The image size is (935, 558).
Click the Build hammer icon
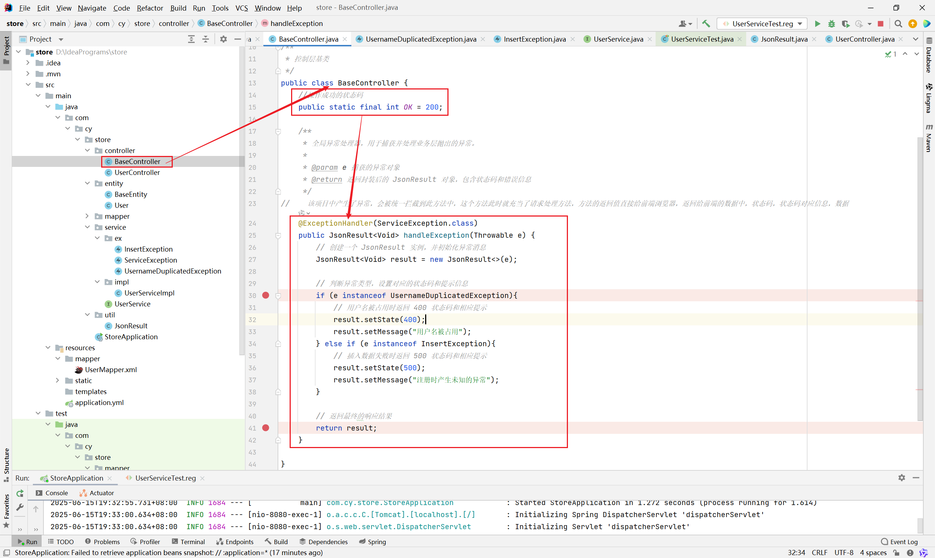pyautogui.click(x=706, y=24)
